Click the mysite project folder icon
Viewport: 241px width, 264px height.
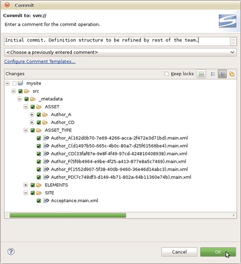pyautogui.click(x=20, y=83)
